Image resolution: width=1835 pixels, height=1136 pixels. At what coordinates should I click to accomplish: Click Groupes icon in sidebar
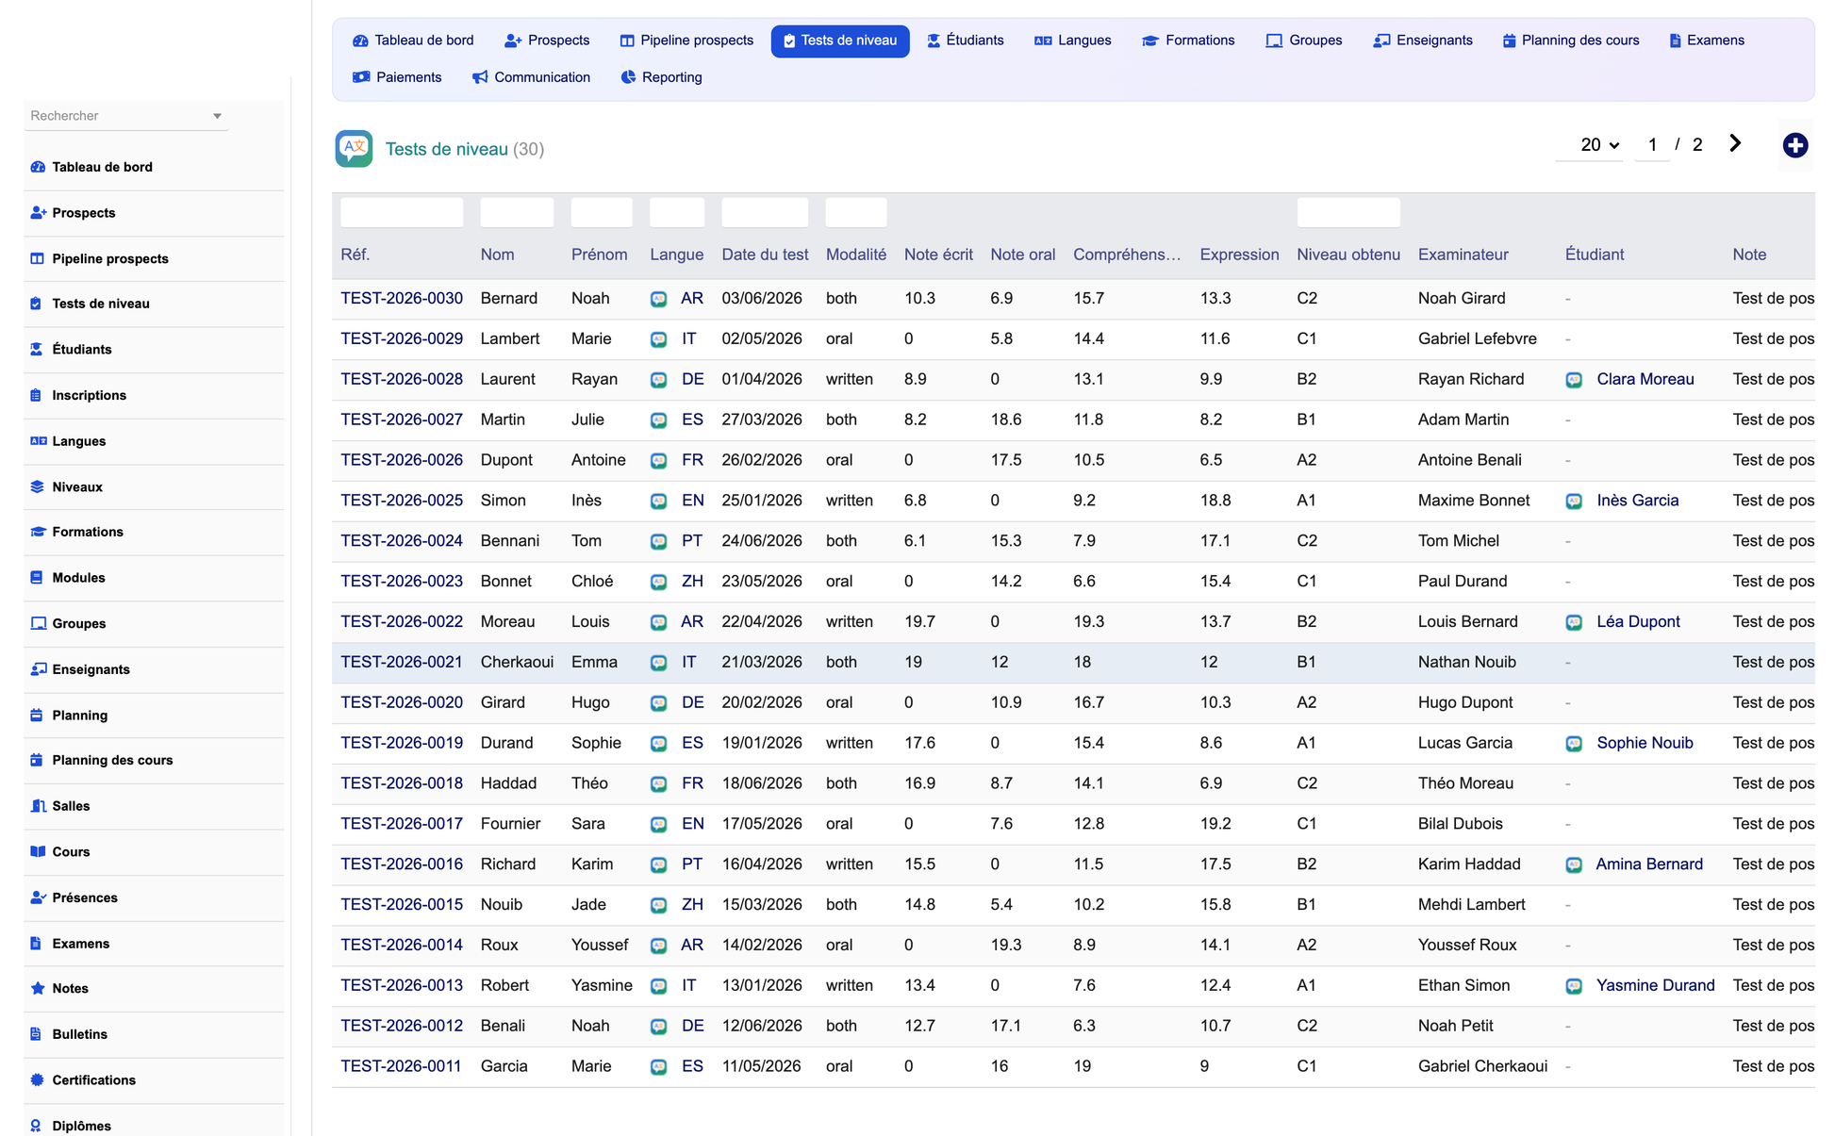click(x=38, y=623)
